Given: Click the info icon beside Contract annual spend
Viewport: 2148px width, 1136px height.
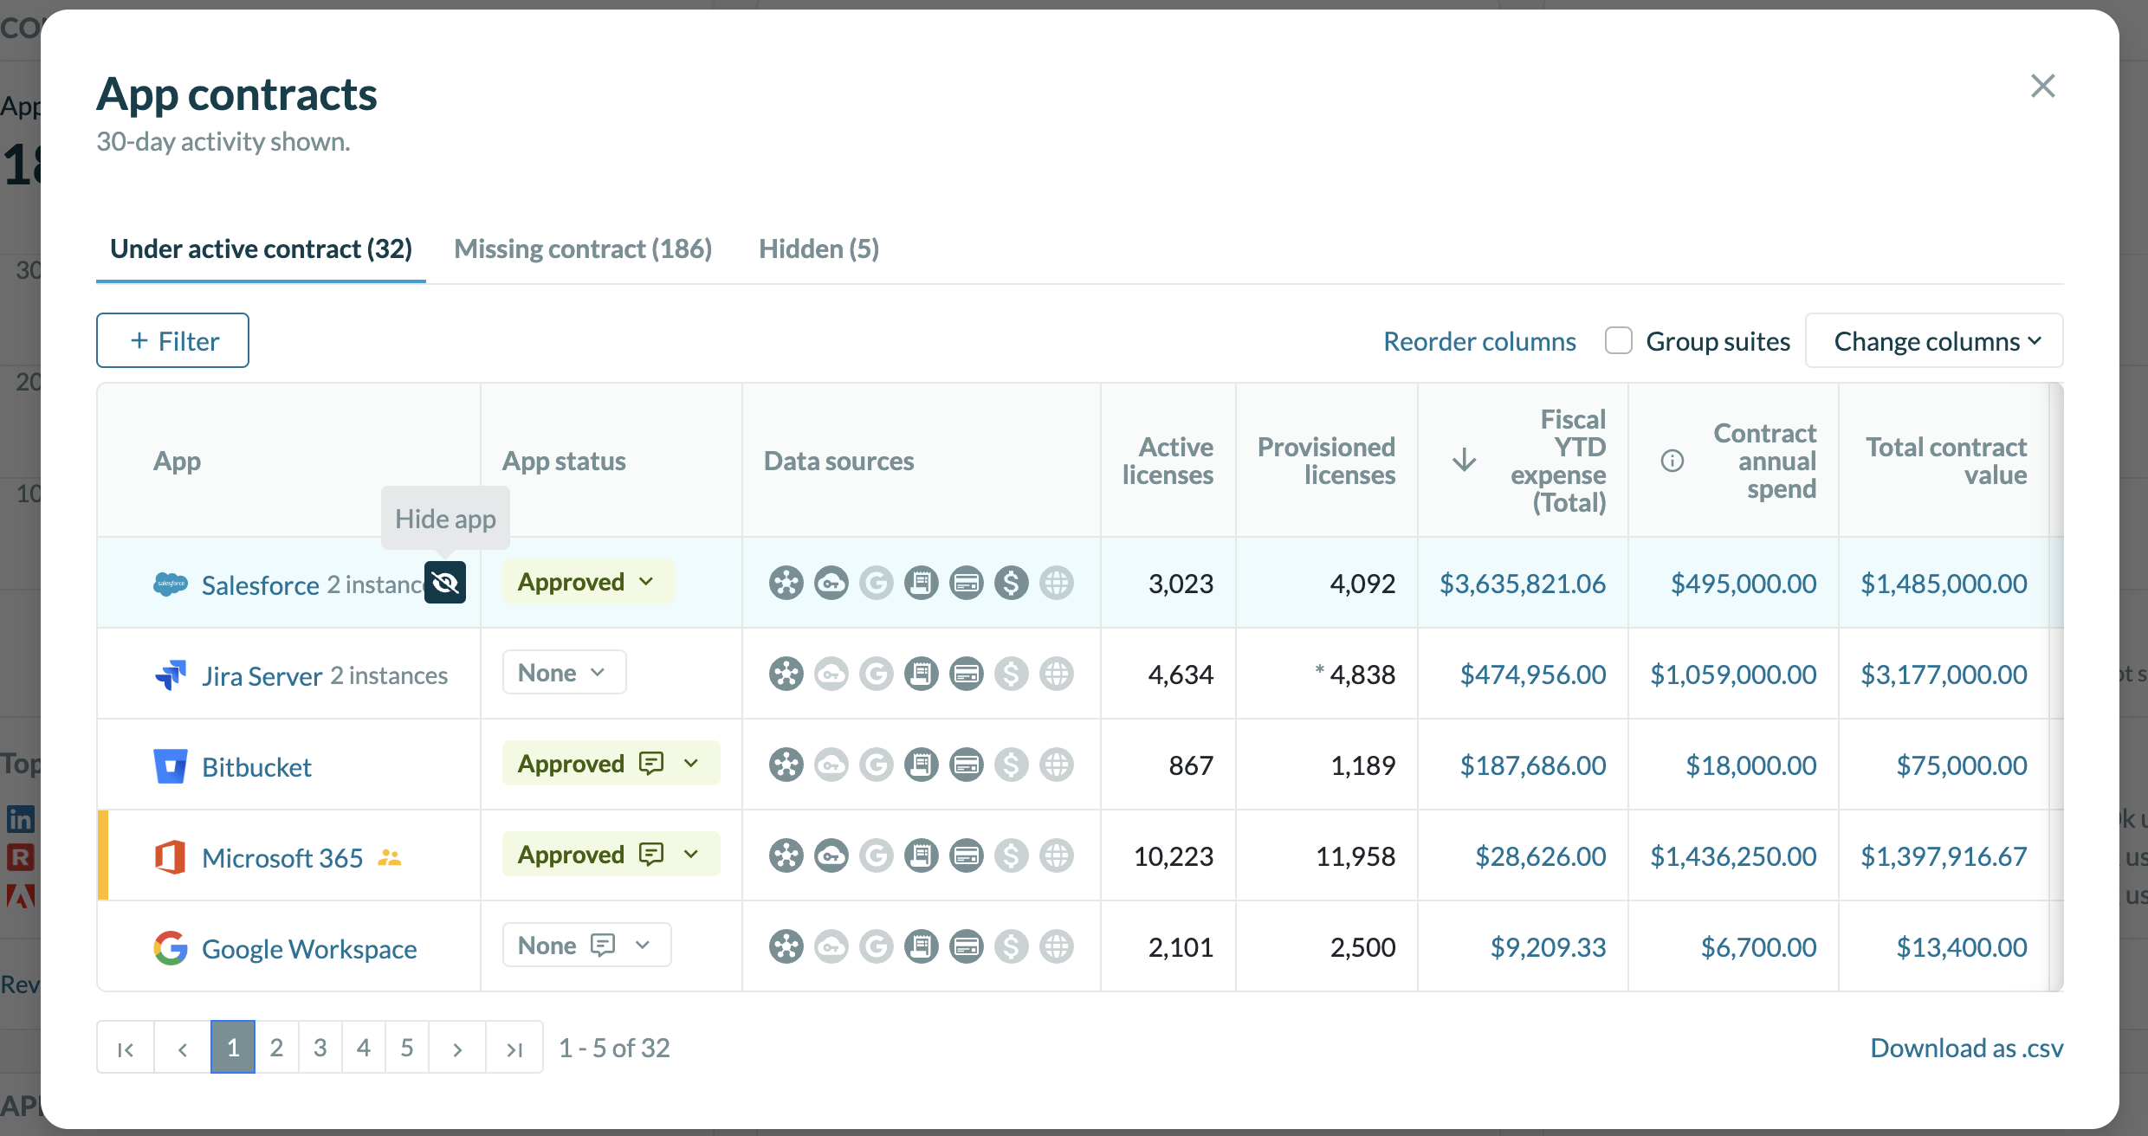Looking at the screenshot, I should [x=1672, y=461].
